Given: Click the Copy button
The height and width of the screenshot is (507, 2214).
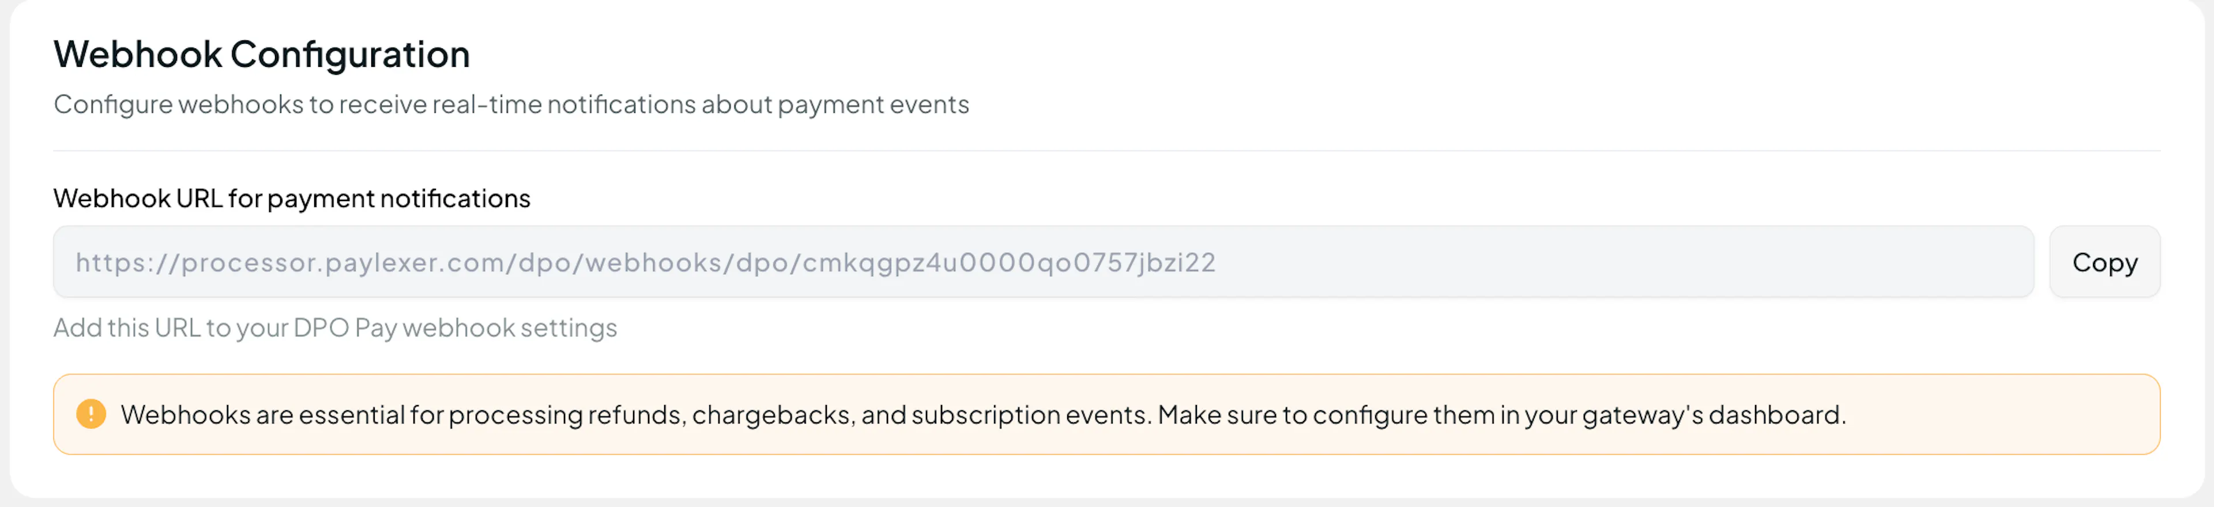Looking at the screenshot, I should pyautogui.click(x=2104, y=262).
